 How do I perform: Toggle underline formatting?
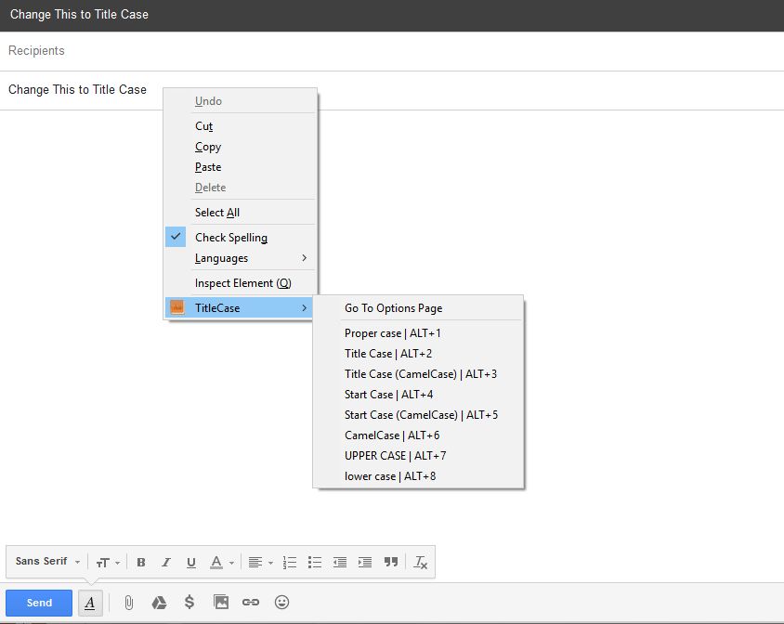point(190,562)
